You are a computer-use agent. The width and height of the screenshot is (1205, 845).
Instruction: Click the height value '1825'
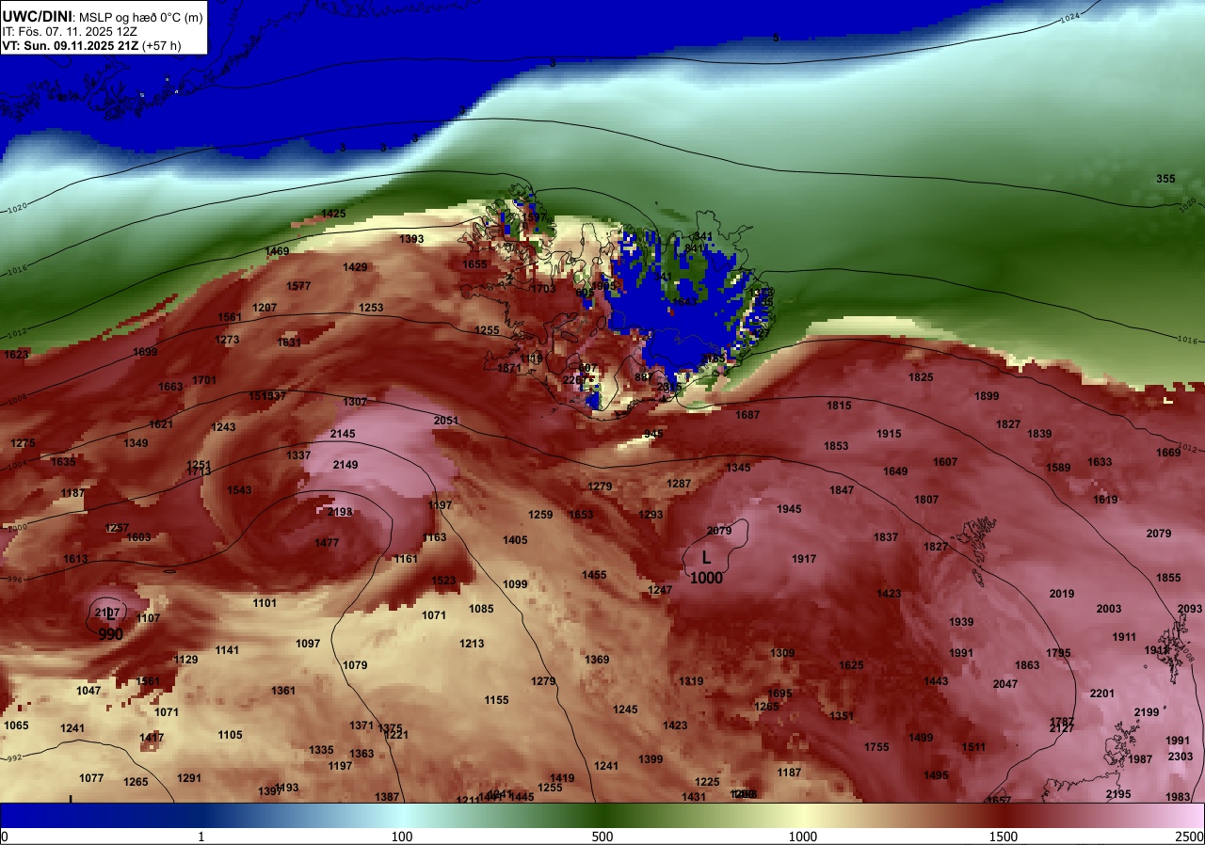point(921,377)
